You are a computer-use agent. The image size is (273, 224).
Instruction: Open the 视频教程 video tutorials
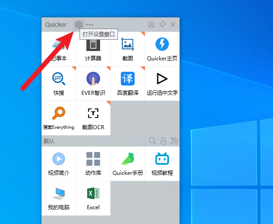(162, 164)
